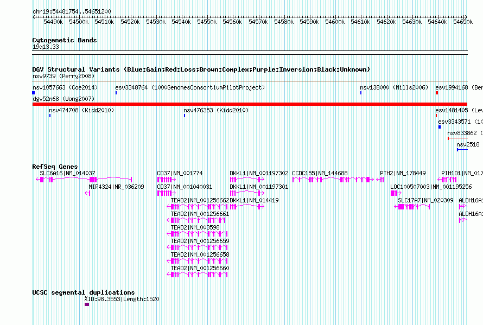Click transcript label TEAD2|NM_001256660

pyautogui.click(x=200, y=268)
